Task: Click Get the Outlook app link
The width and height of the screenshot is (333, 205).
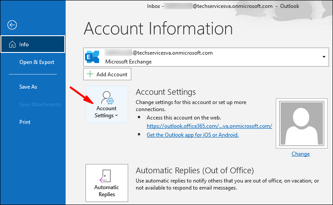Action: click(192, 135)
